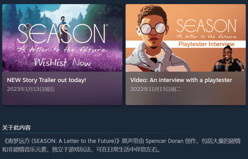The height and width of the screenshot is (159, 248).
Task: Click the date 2023年1月13日周五
Action: coord(31,89)
